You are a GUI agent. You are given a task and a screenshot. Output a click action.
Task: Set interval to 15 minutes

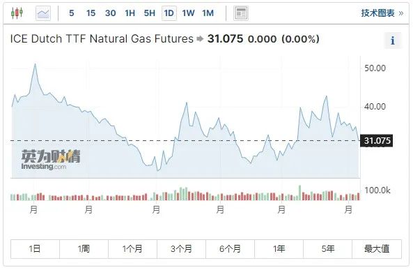pos(91,13)
